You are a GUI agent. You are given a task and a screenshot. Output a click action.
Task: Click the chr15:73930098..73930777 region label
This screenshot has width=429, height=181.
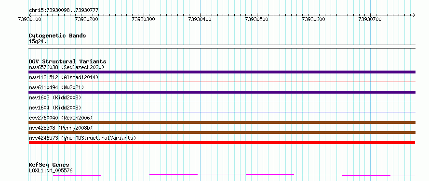click(64, 10)
